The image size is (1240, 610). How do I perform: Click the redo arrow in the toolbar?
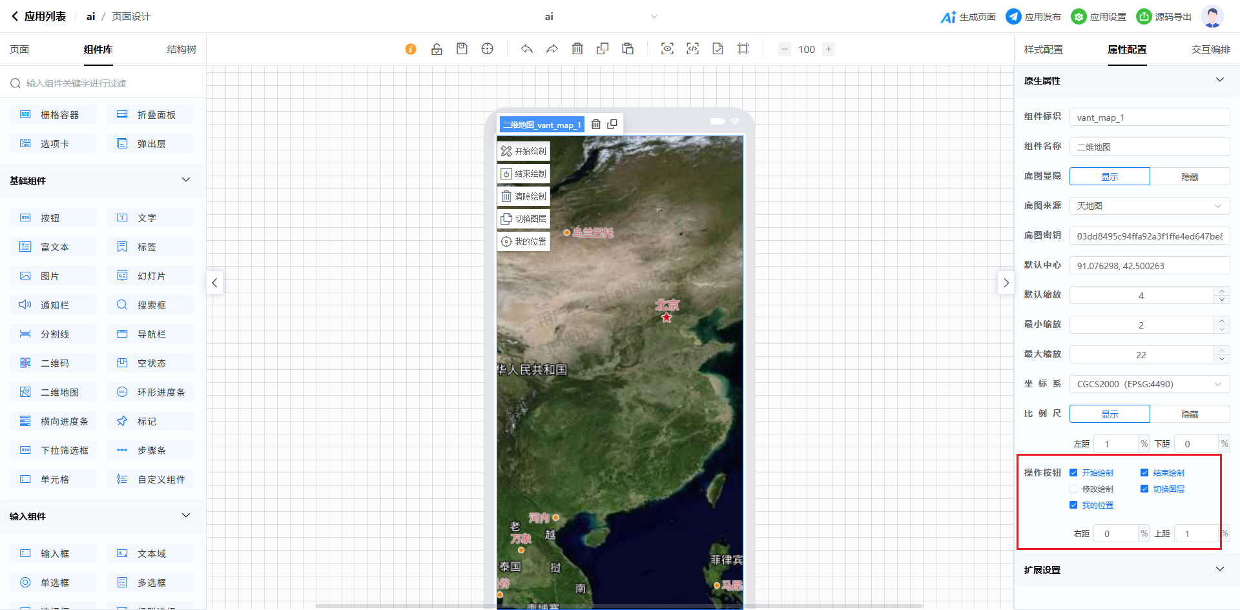pyautogui.click(x=552, y=49)
